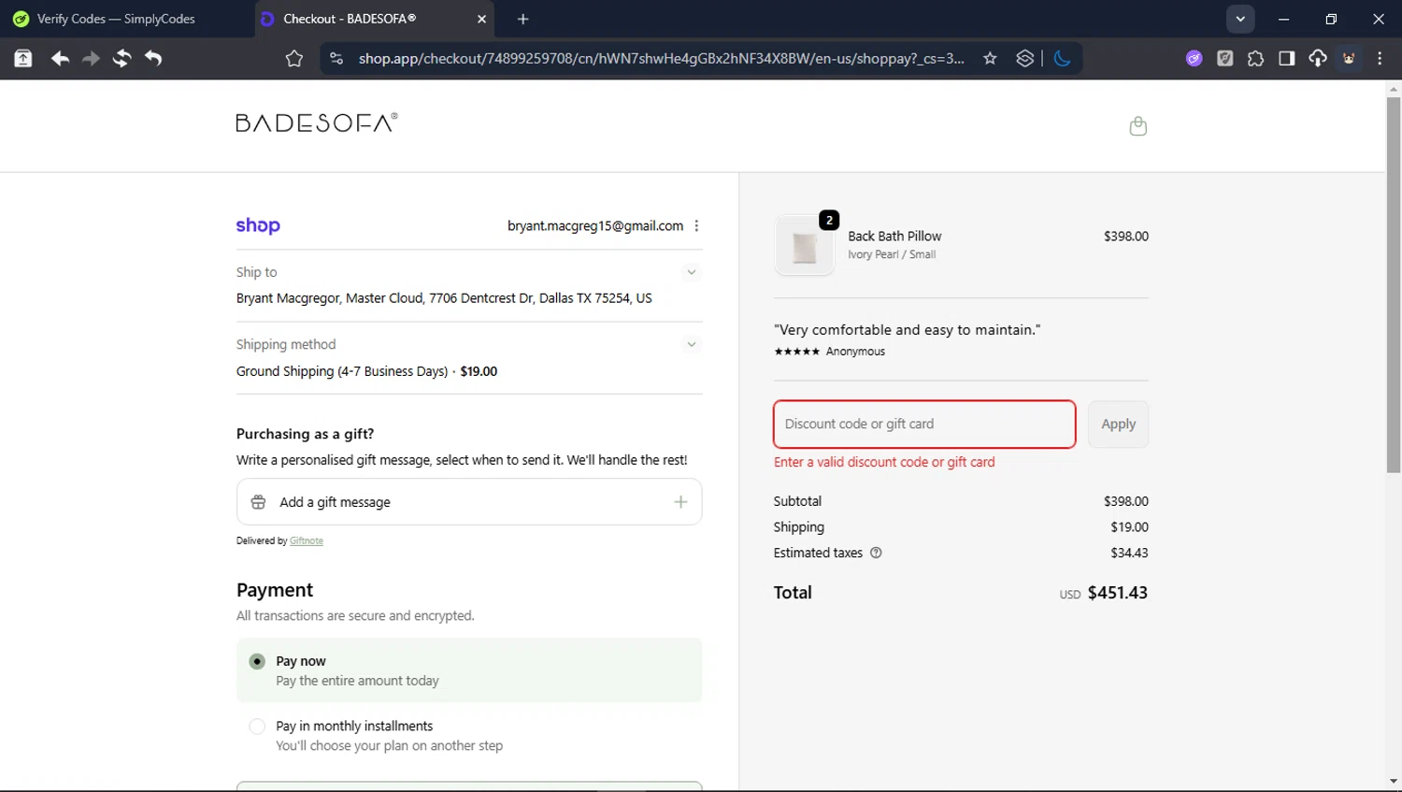The image size is (1402, 792).
Task: Click the cloud upload toolbar icon
Action: click(1317, 58)
